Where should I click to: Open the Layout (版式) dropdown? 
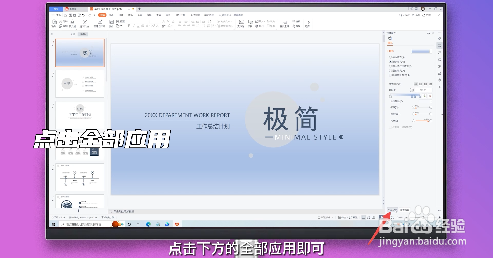112,26
